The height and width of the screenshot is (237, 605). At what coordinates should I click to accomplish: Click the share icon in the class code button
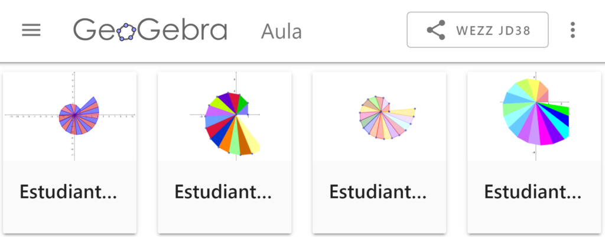[x=435, y=30]
